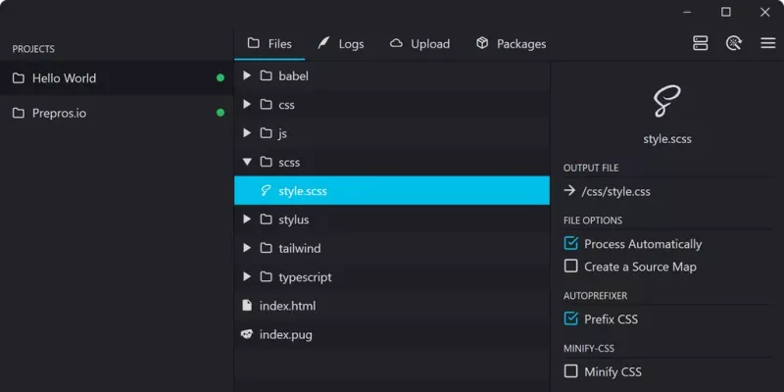Screen dimensions: 784x392
Task: Disable the Process Automatically checkbox
Action: tap(571, 244)
